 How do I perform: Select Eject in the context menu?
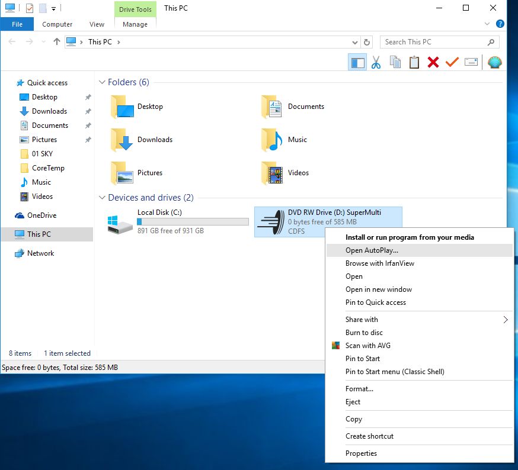point(353,402)
